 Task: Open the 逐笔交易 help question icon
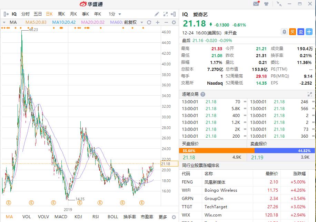tap(203, 94)
